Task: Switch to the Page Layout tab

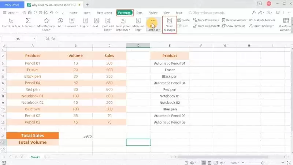Action: 104,12
